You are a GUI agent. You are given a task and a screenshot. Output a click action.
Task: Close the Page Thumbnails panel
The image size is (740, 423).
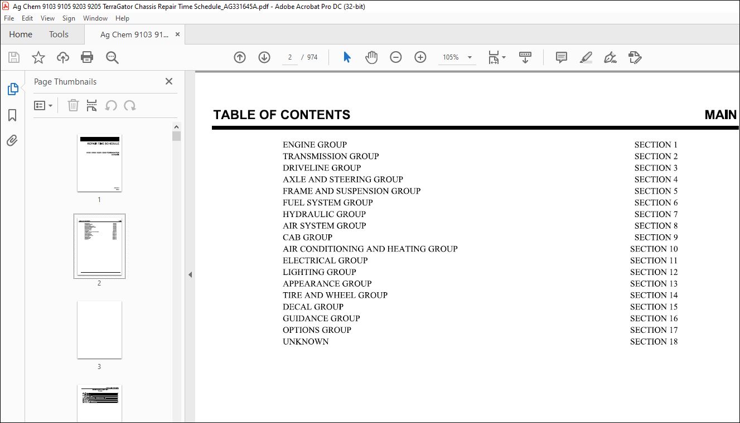[169, 81]
